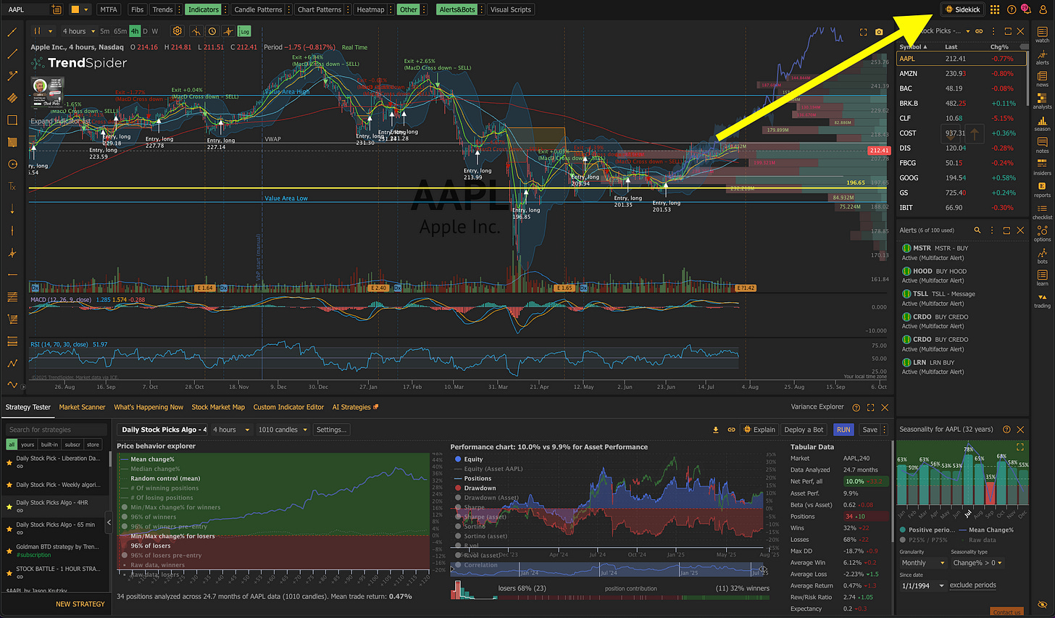Select the trend line drawing tool
Viewport: 1055px width, 618px height.
point(12,54)
